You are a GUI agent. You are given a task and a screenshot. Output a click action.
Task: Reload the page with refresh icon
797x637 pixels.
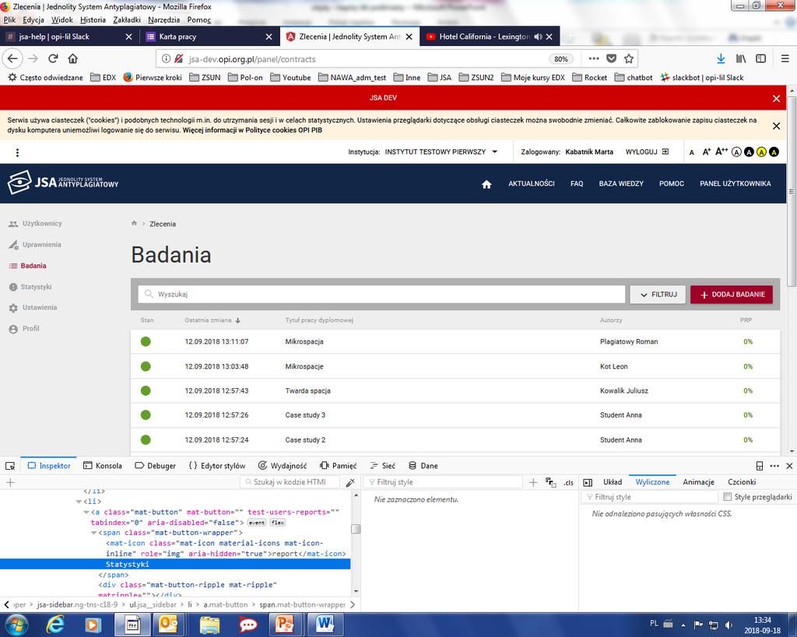coord(53,59)
